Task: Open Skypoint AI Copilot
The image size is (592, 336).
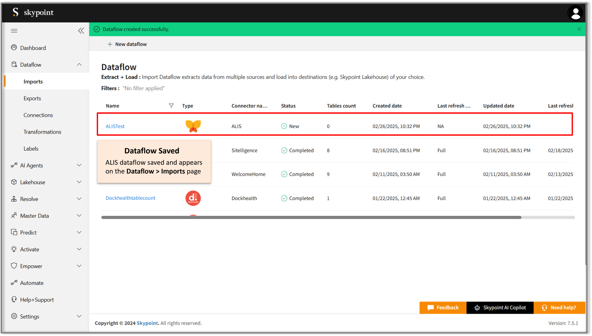Action: (500, 308)
